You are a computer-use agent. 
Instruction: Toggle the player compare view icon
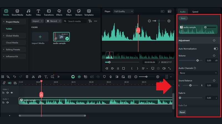pyautogui.click(x=162, y=11)
